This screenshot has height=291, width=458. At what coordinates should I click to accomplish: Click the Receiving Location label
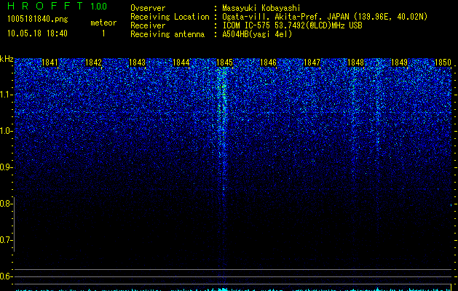170,17
